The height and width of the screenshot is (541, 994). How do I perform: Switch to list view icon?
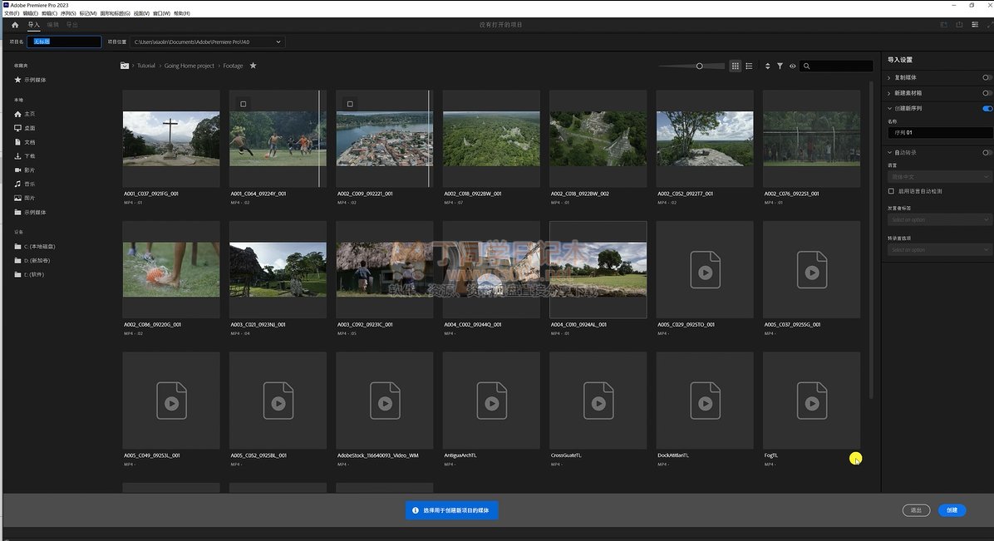749,66
